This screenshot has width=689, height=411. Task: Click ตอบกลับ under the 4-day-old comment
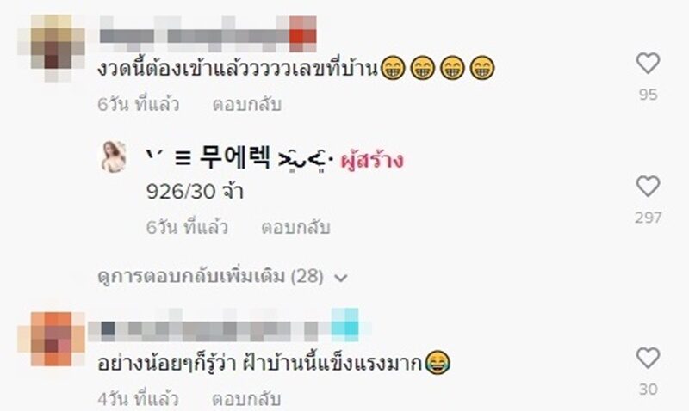coord(246,399)
